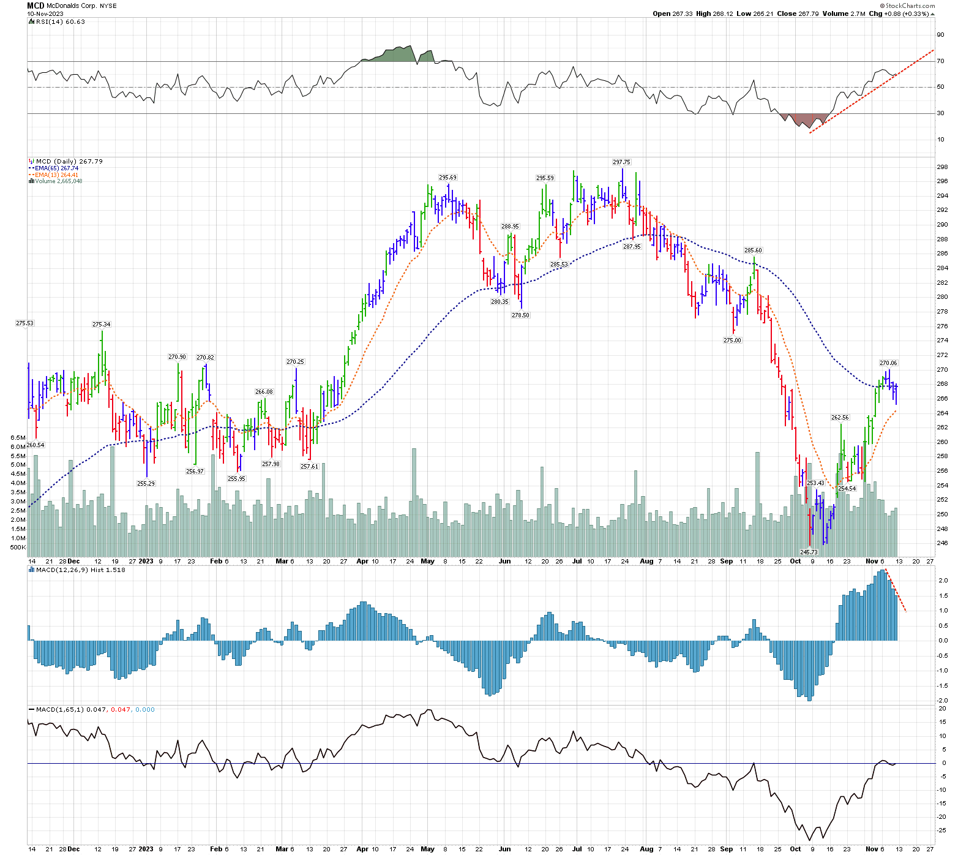Click the 295.69 price label
The width and height of the screenshot is (958, 855).
coord(447,178)
